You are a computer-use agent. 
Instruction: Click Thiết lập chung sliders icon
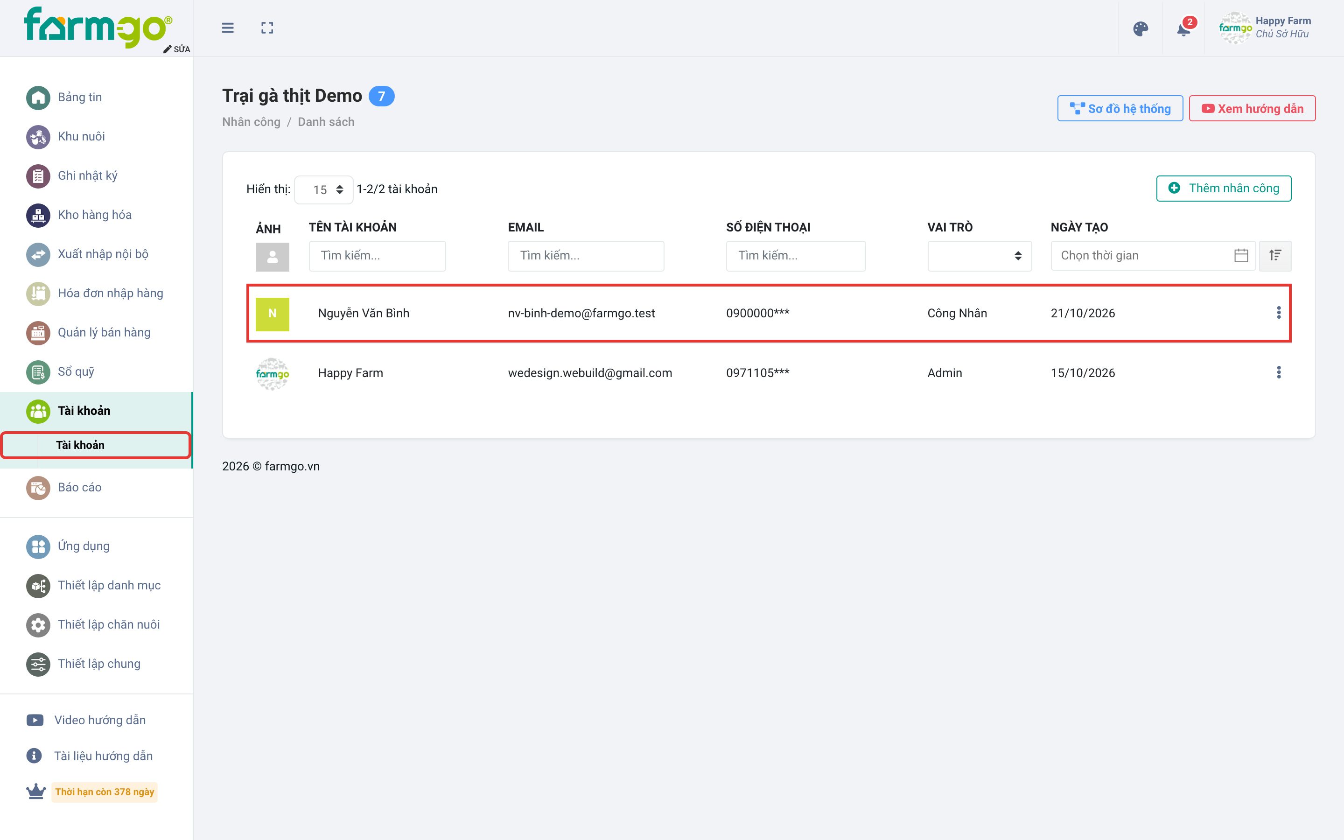pos(38,664)
